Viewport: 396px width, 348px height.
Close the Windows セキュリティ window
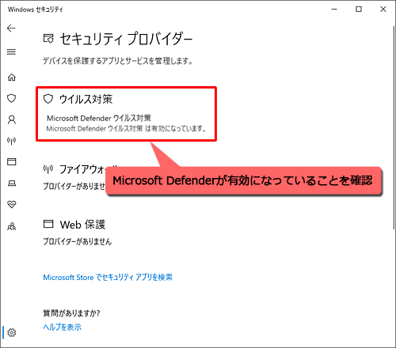383,9
